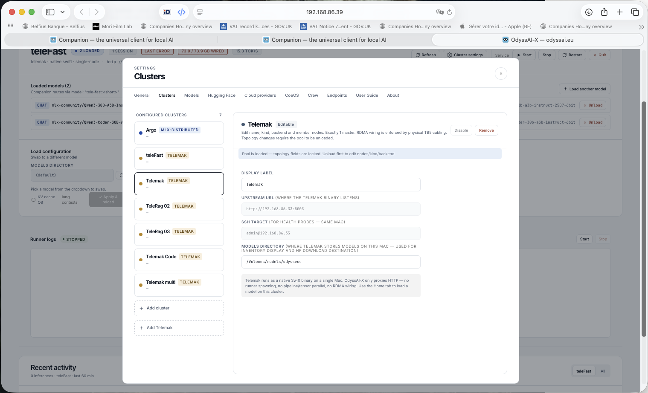Select the TeleRag 03 cluster
648x393 pixels.
pyautogui.click(x=179, y=234)
